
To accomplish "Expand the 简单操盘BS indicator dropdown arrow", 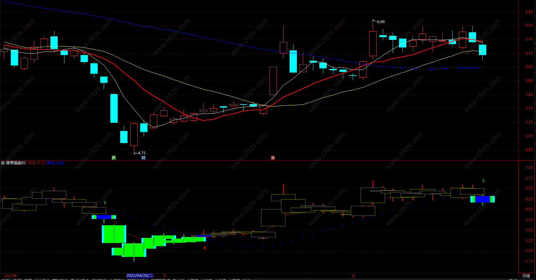I will [x=3, y=163].
